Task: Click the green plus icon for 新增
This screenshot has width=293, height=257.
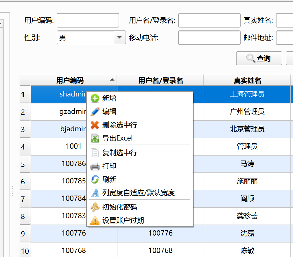Action: (x=95, y=99)
